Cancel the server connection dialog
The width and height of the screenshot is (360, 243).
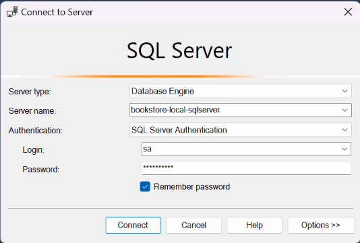[x=193, y=225]
